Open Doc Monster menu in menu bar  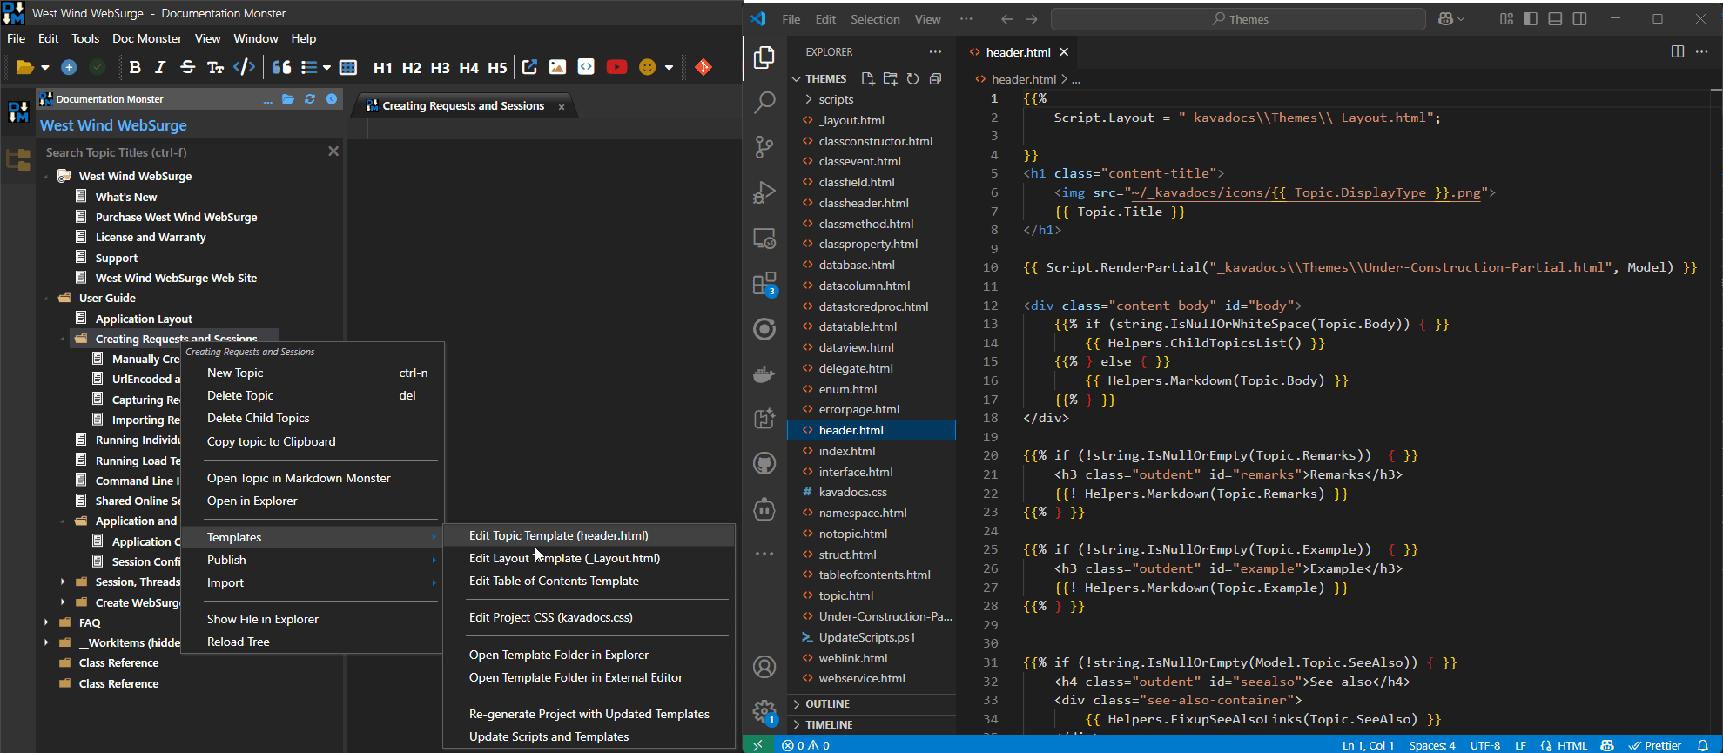pyautogui.click(x=147, y=38)
